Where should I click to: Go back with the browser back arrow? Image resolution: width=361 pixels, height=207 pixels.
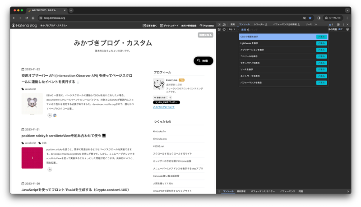point(14,18)
